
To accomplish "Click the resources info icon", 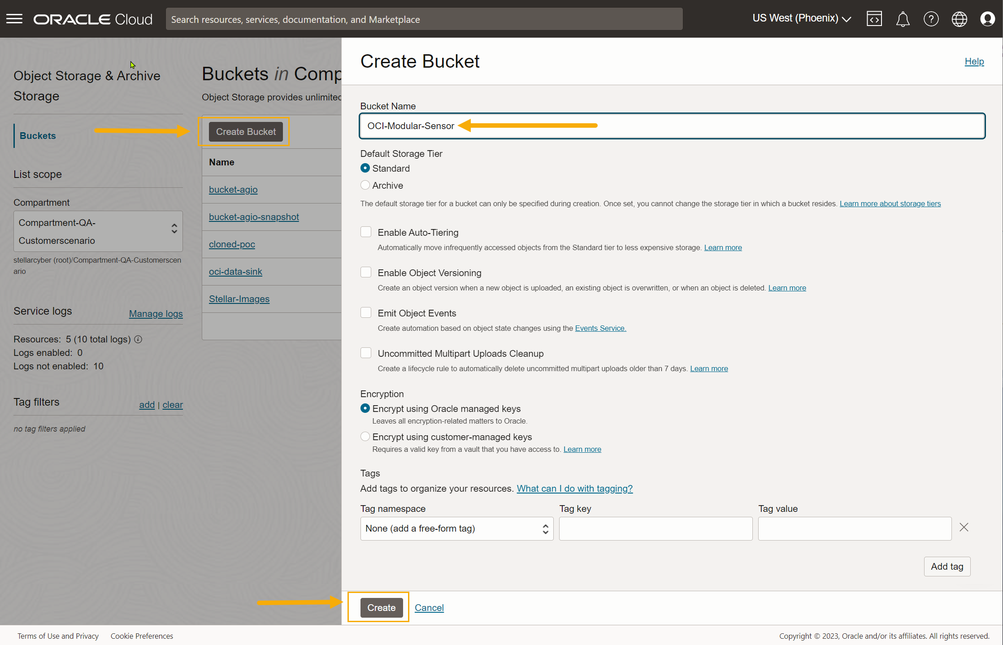I will pos(138,339).
